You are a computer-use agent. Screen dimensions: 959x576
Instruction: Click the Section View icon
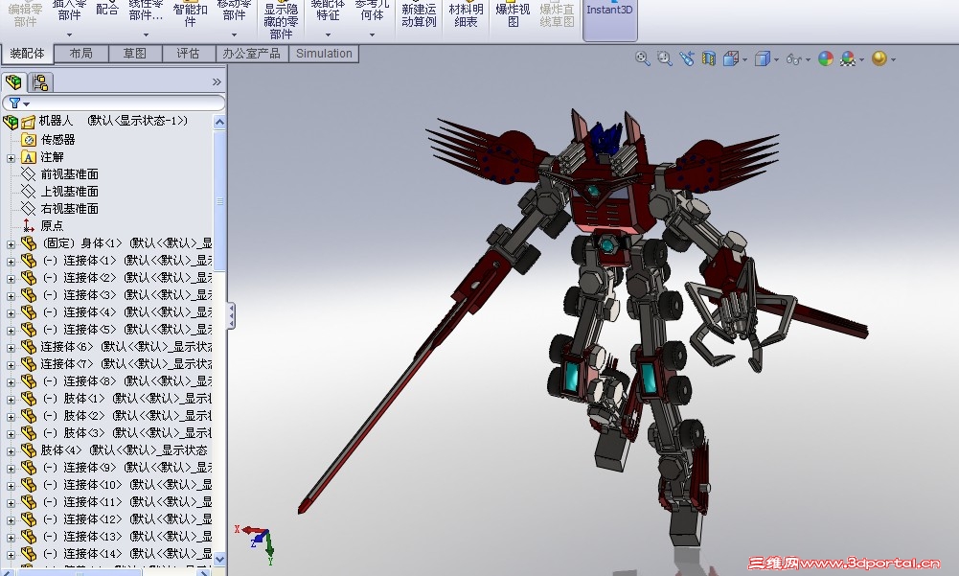coord(709,58)
